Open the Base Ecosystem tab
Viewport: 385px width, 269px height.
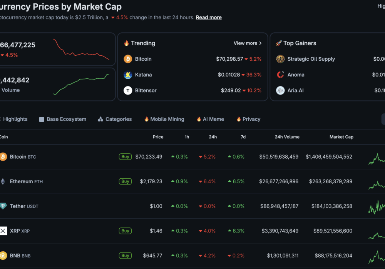click(x=63, y=120)
